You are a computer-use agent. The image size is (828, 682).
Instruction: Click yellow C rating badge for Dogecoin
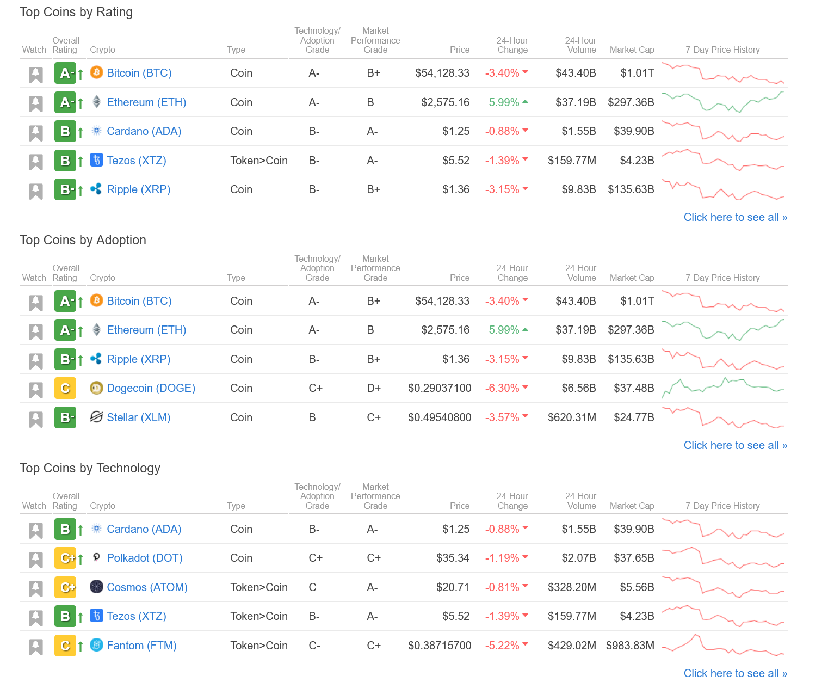(65, 388)
